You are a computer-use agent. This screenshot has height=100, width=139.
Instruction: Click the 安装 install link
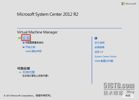click(26, 38)
